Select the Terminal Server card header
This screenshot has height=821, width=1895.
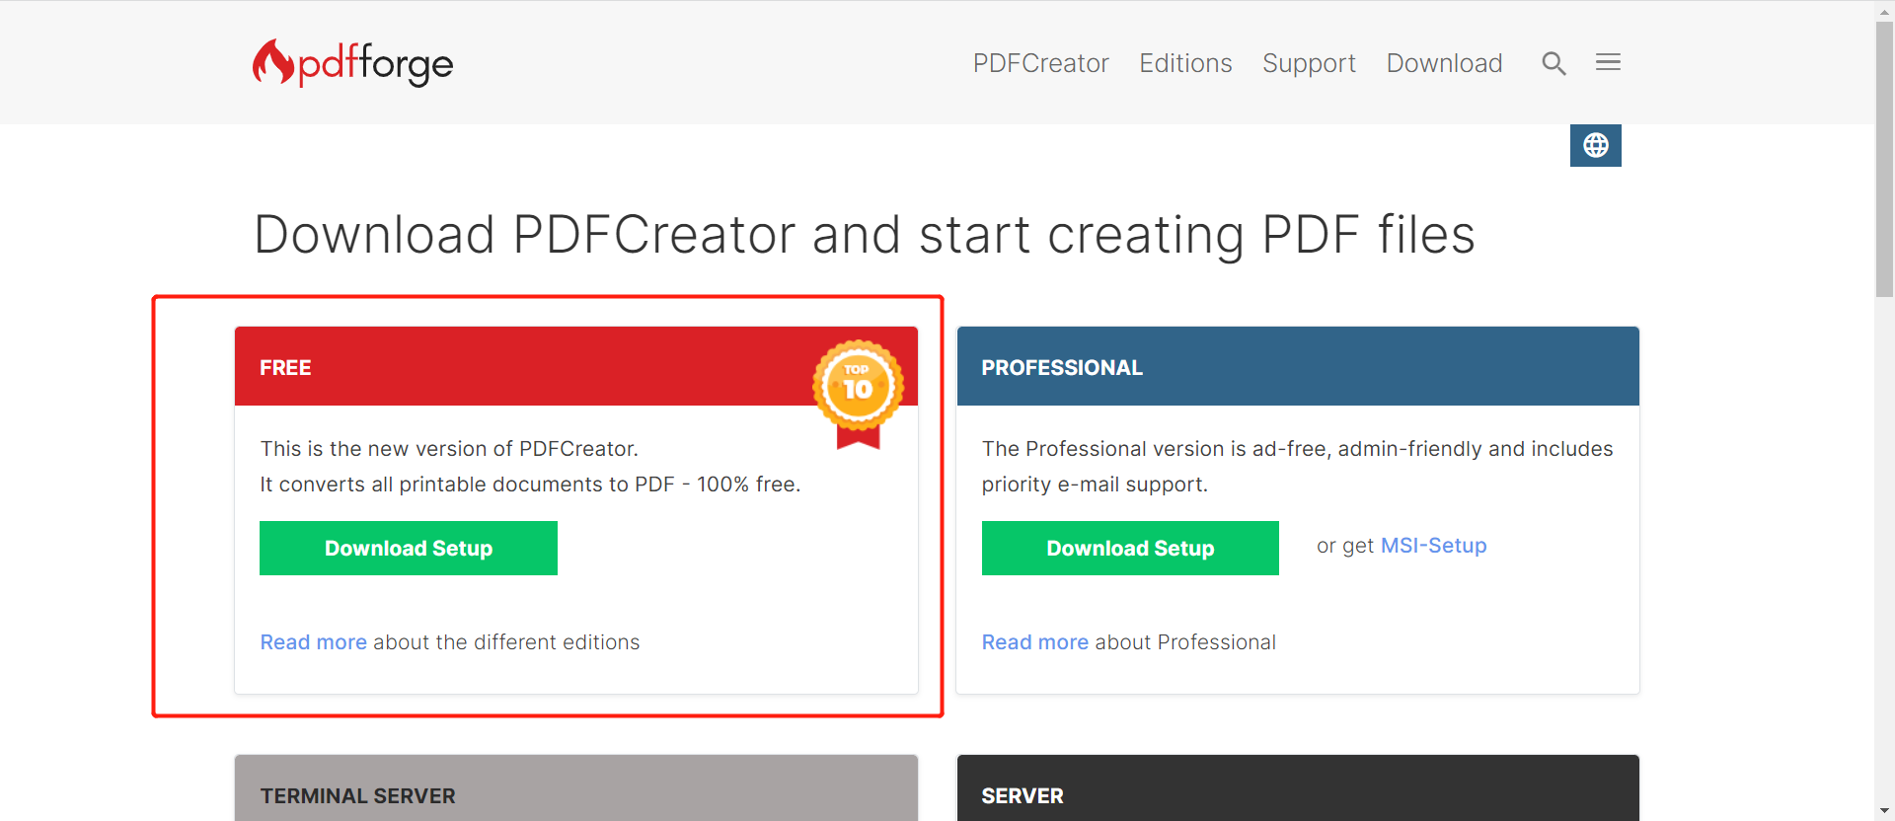[x=575, y=794]
